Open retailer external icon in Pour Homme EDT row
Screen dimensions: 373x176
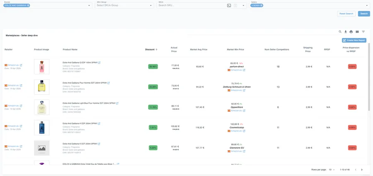[x=21, y=86]
